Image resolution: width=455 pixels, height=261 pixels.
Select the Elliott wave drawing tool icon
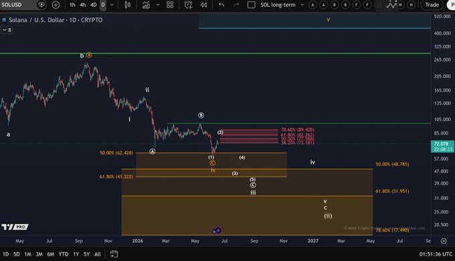(391, 5)
